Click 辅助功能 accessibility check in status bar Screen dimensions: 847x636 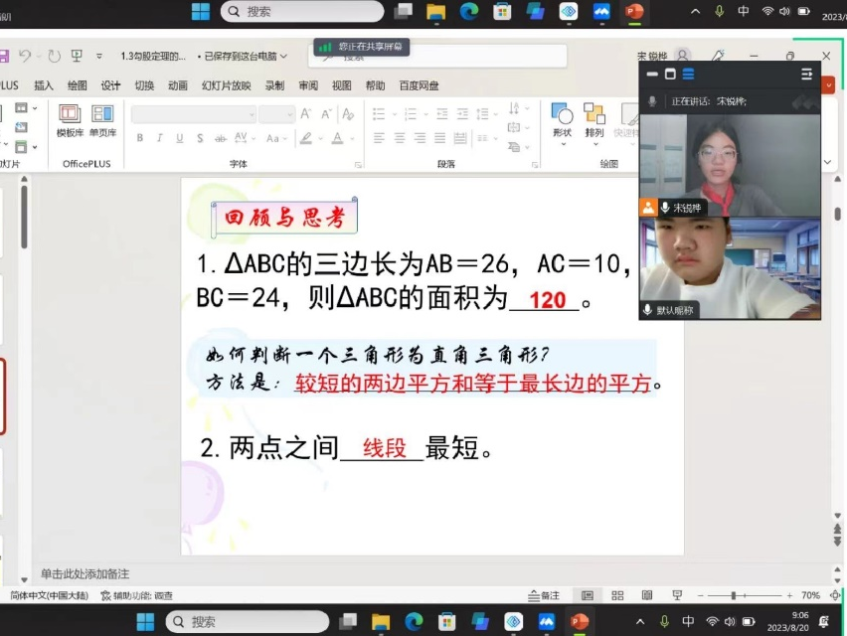click(x=137, y=595)
